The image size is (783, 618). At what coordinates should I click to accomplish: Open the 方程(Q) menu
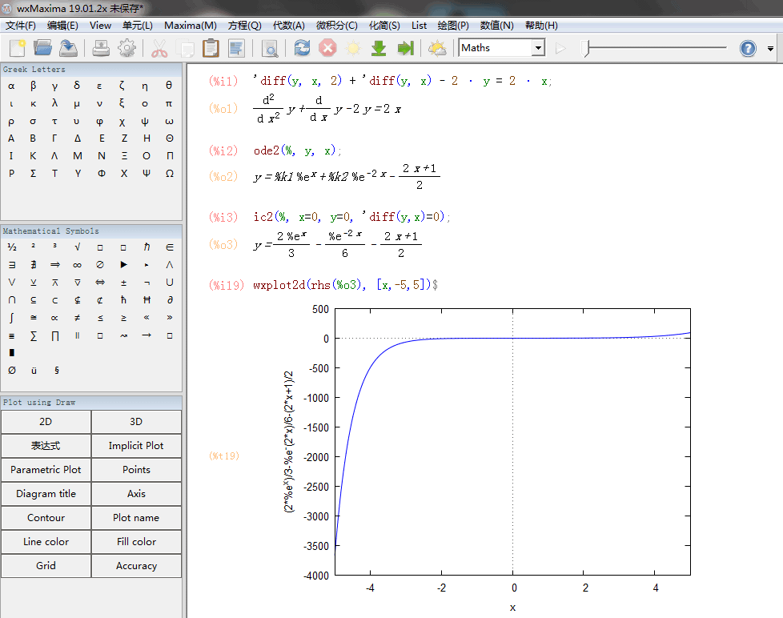coord(245,26)
